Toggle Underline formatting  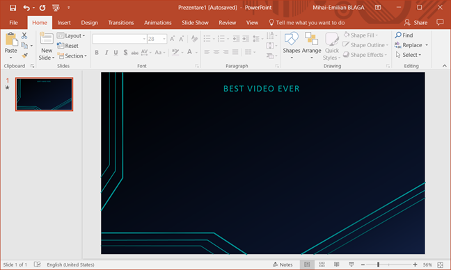[x=116, y=53]
